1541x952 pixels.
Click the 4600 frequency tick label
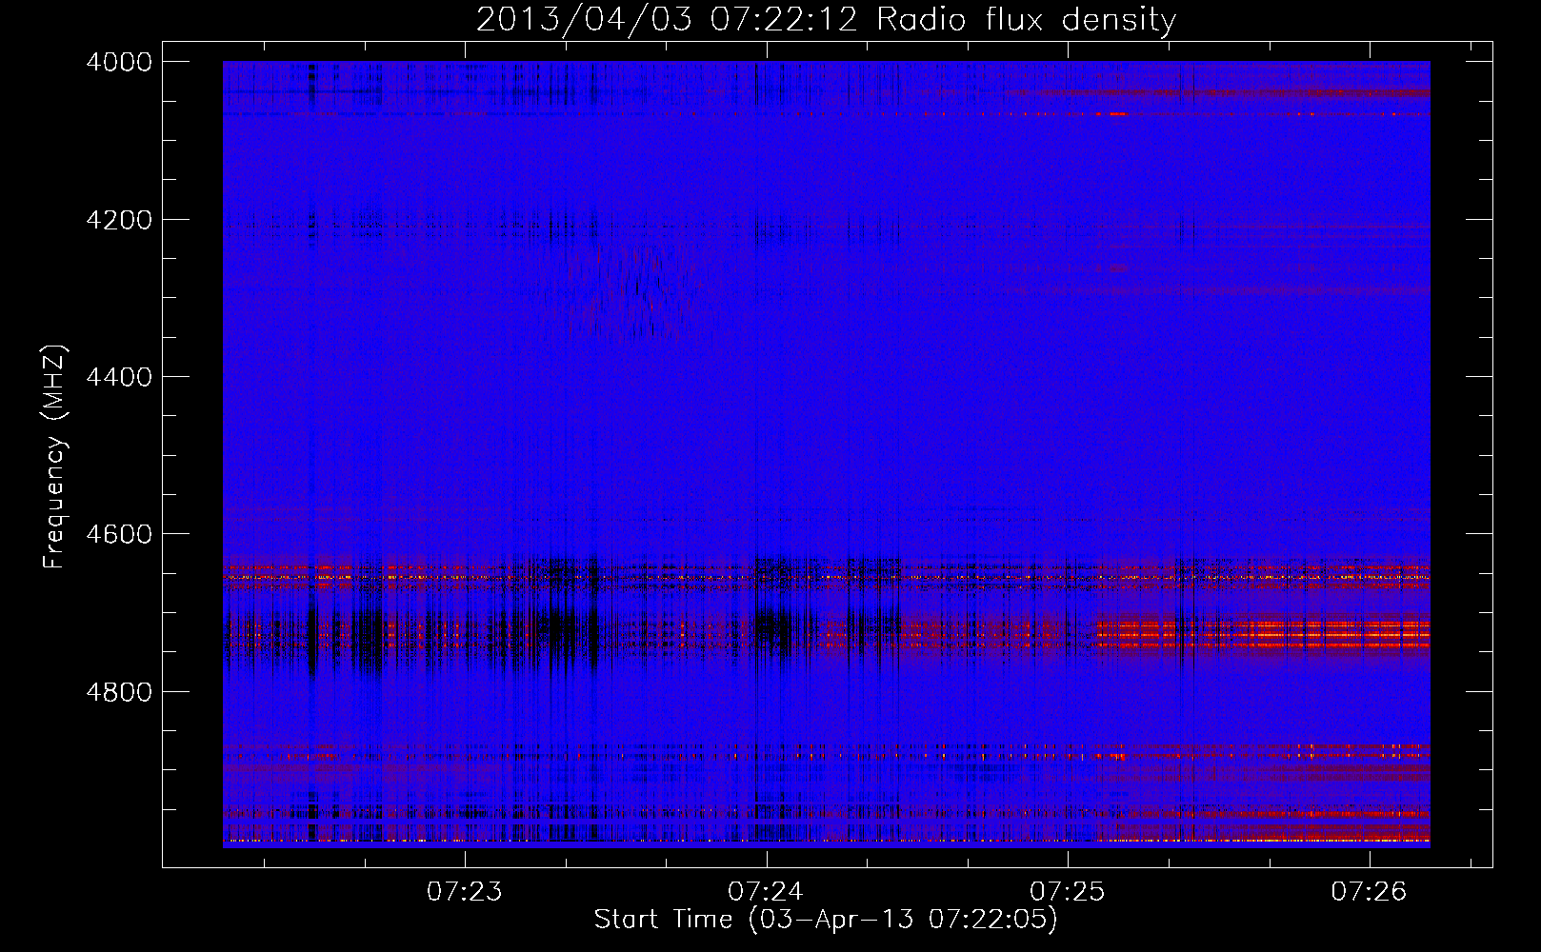[119, 534]
